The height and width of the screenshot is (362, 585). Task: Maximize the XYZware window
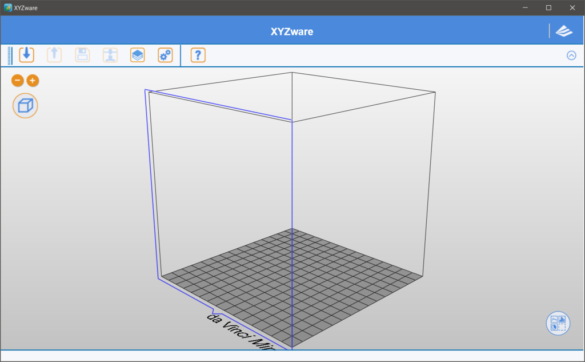tap(548, 7)
